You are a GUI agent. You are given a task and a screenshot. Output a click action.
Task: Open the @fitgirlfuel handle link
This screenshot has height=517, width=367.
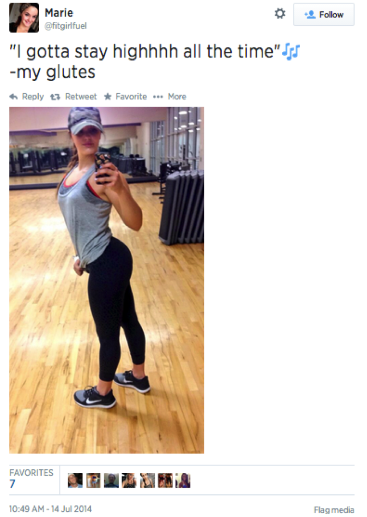click(66, 26)
